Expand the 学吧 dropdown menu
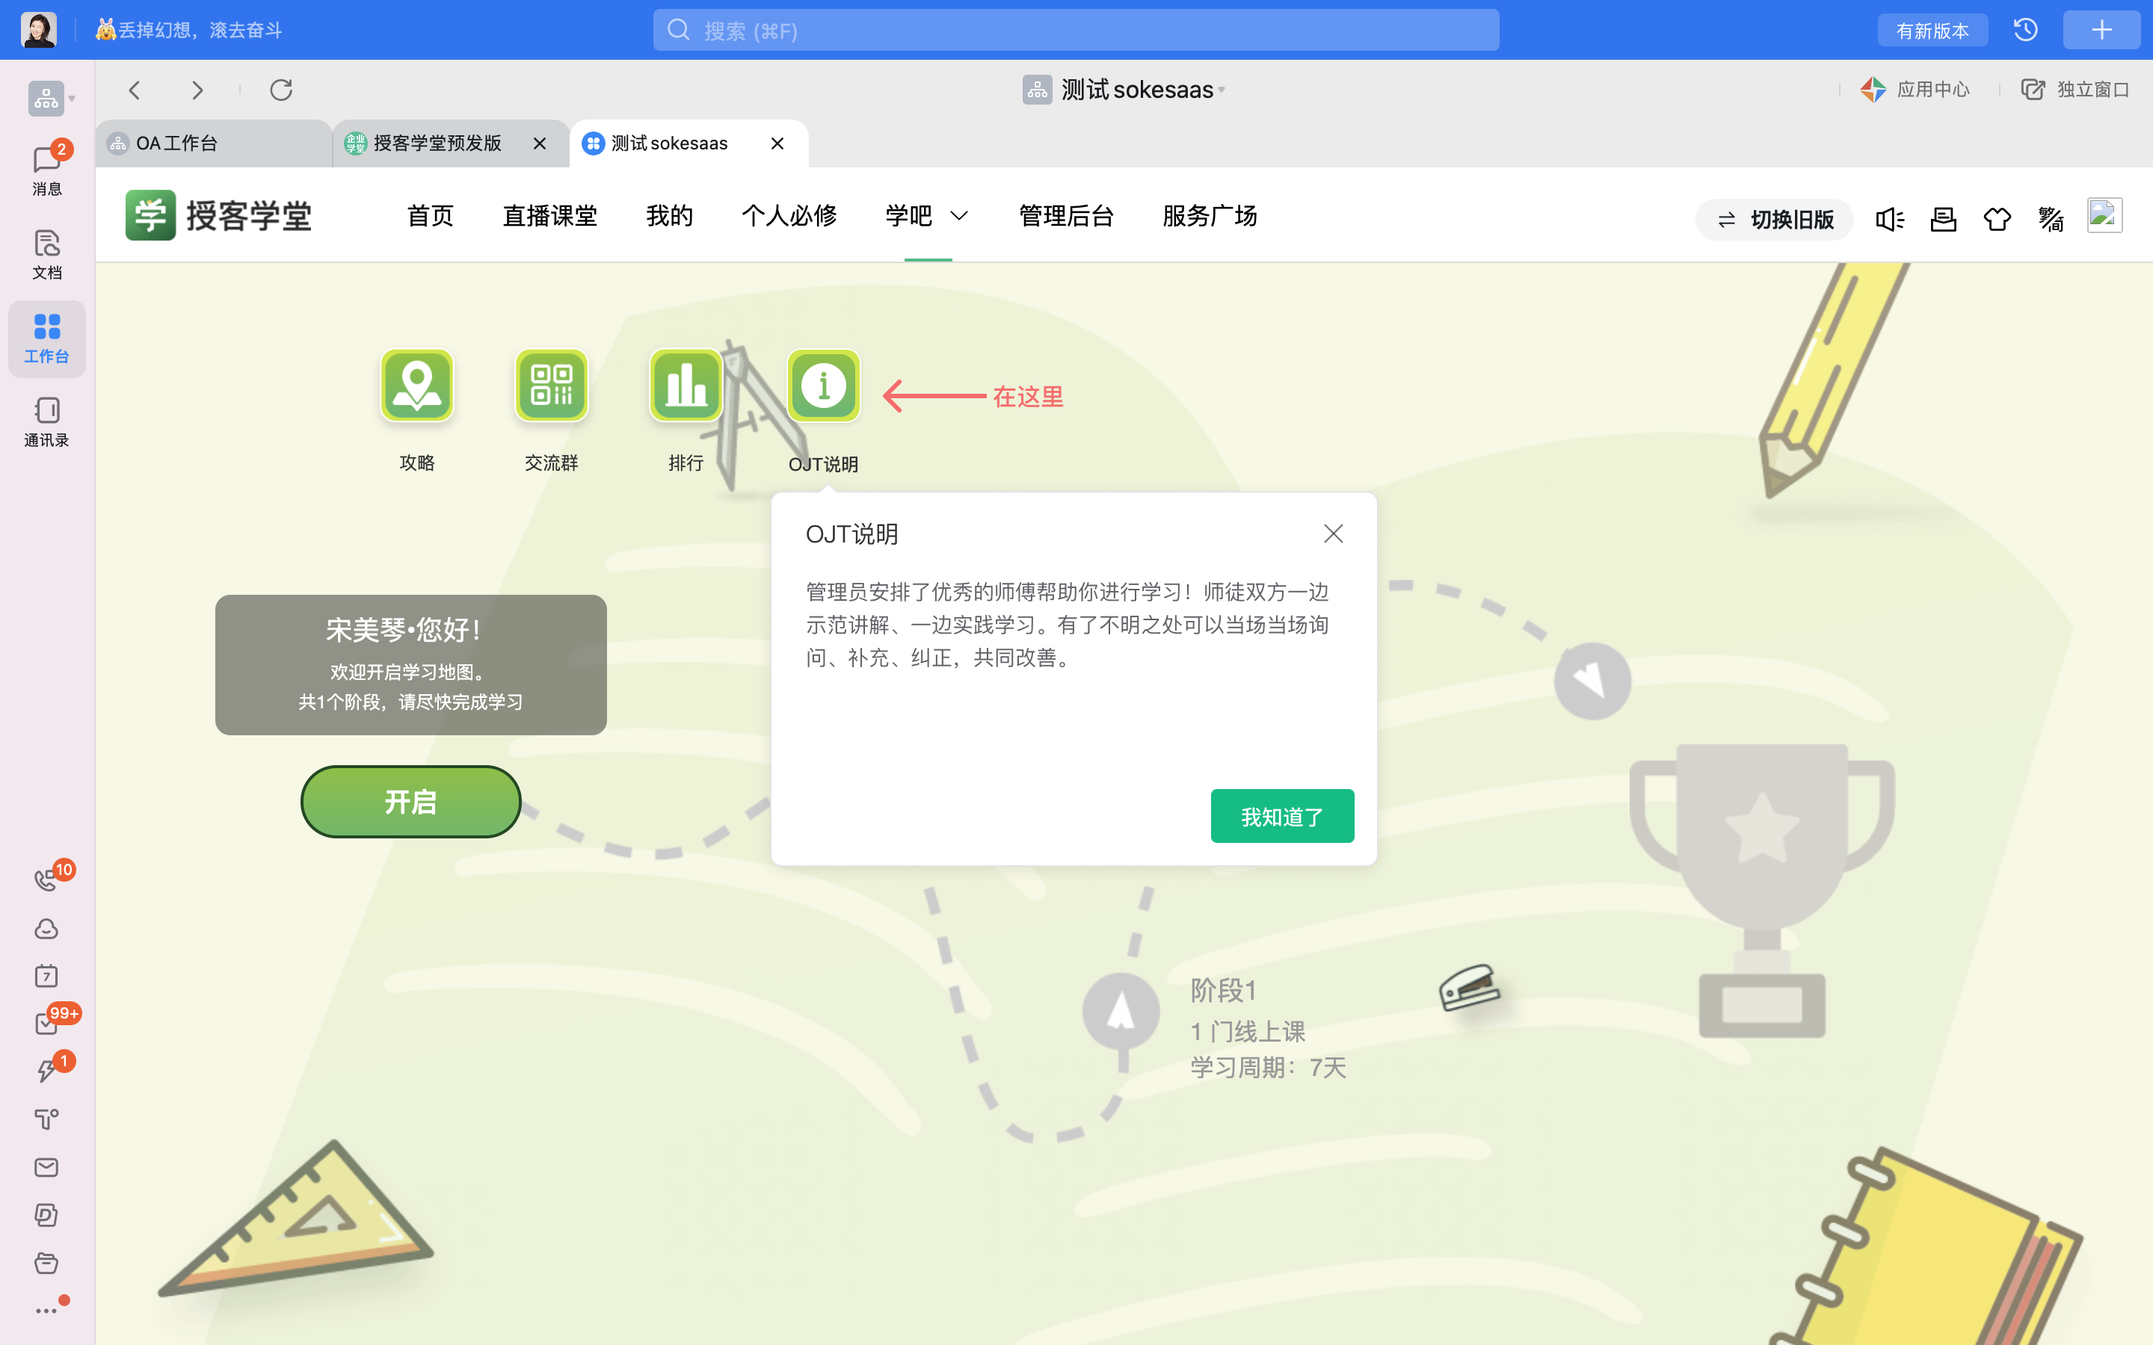Image resolution: width=2153 pixels, height=1345 pixels. pyautogui.click(x=926, y=216)
